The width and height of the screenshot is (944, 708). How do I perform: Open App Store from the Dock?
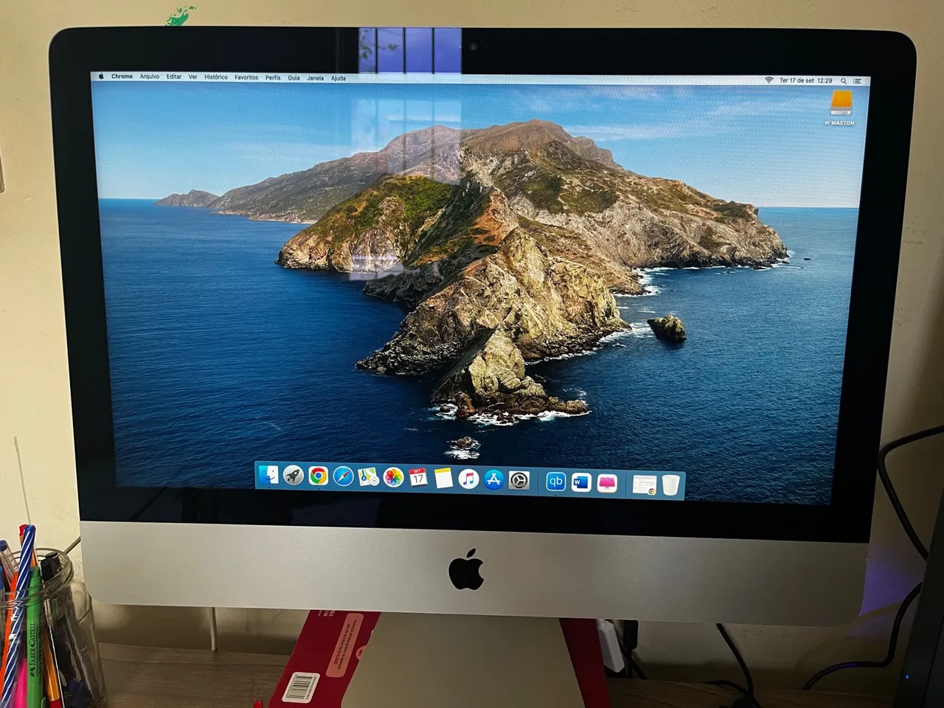[x=493, y=479]
